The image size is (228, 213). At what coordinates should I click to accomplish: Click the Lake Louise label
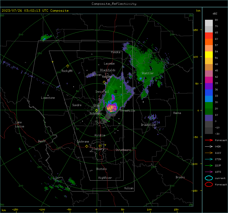pyautogui.click(x=20, y=124)
